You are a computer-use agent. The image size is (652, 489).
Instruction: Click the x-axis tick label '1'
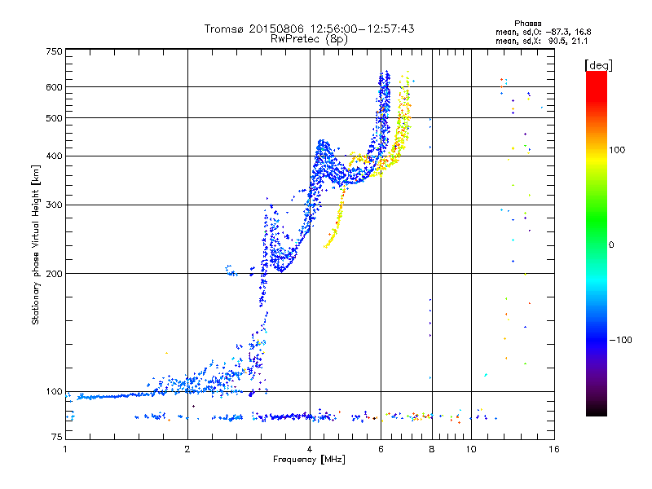click(65, 449)
